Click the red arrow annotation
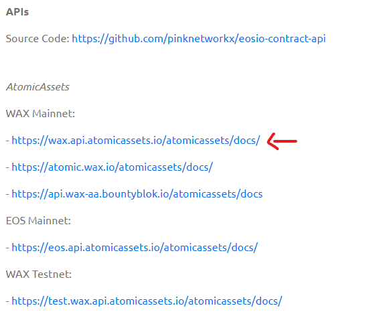Image resolution: width=375 pixels, height=320 pixels. (282, 141)
